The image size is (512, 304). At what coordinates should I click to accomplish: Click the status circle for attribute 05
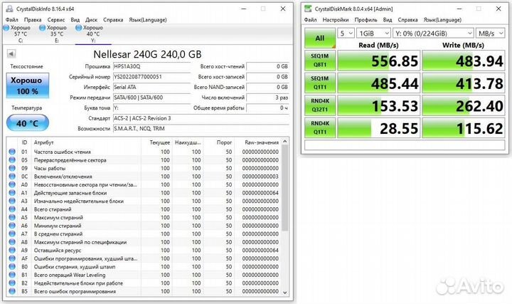coord(12,160)
